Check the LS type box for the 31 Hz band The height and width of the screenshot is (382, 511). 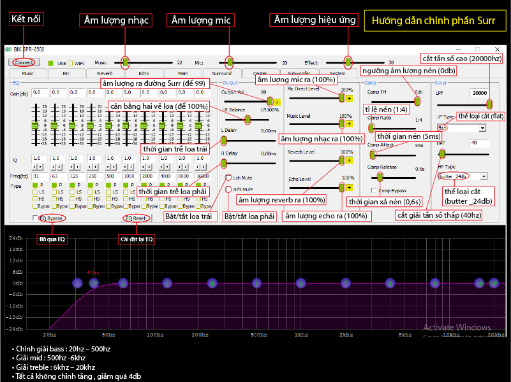[35, 192]
